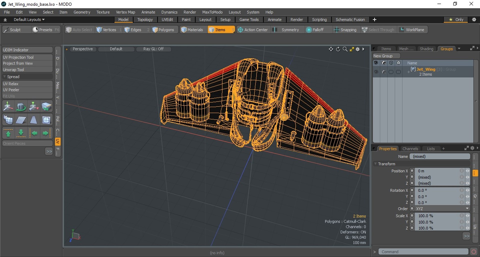Click the viewport rotate control icon

338,49
